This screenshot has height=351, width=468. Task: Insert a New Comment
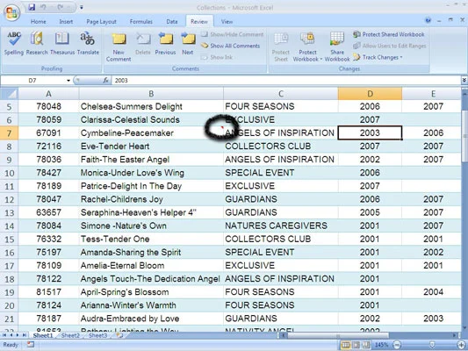(x=119, y=47)
